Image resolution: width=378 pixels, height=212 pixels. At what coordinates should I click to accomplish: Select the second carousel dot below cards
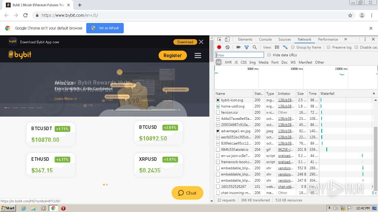107,185
